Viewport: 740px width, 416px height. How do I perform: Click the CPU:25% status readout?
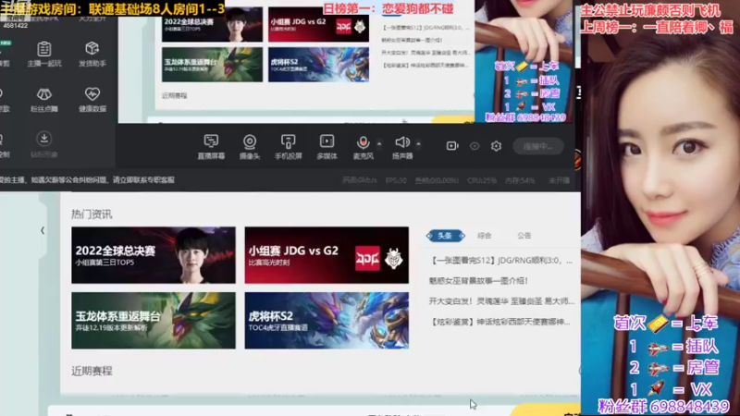(x=481, y=180)
